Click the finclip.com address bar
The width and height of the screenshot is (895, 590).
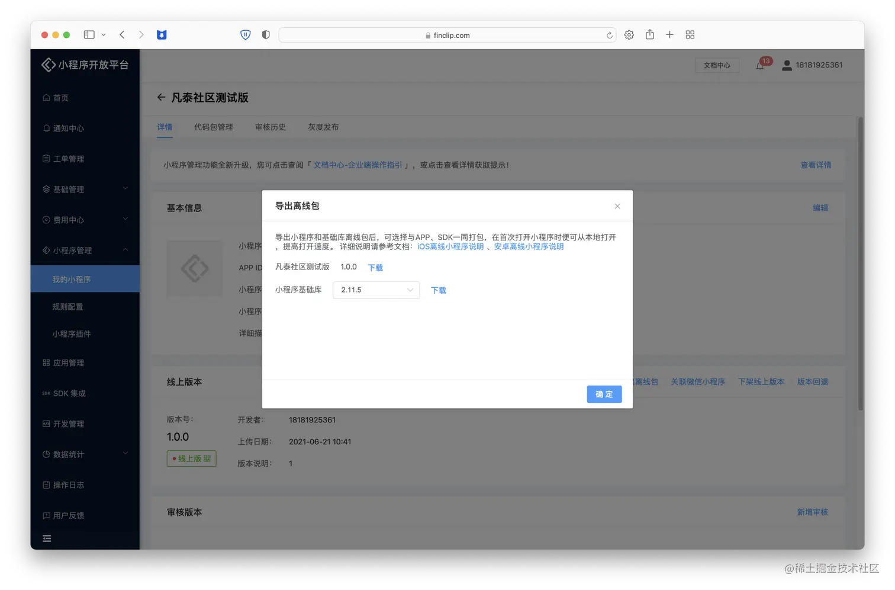coord(447,36)
